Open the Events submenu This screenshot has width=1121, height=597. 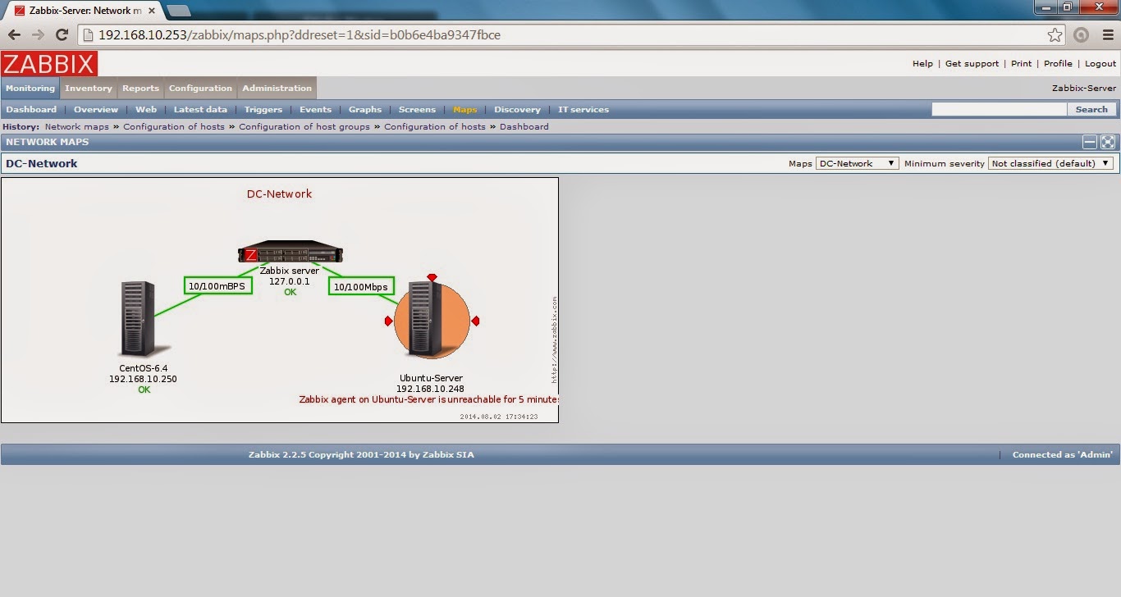coord(315,110)
